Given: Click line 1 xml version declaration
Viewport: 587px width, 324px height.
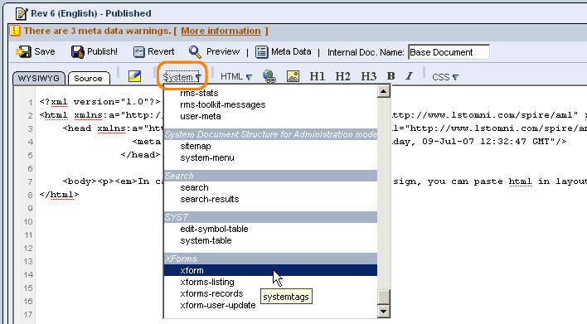Looking at the screenshot, I should (100, 102).
